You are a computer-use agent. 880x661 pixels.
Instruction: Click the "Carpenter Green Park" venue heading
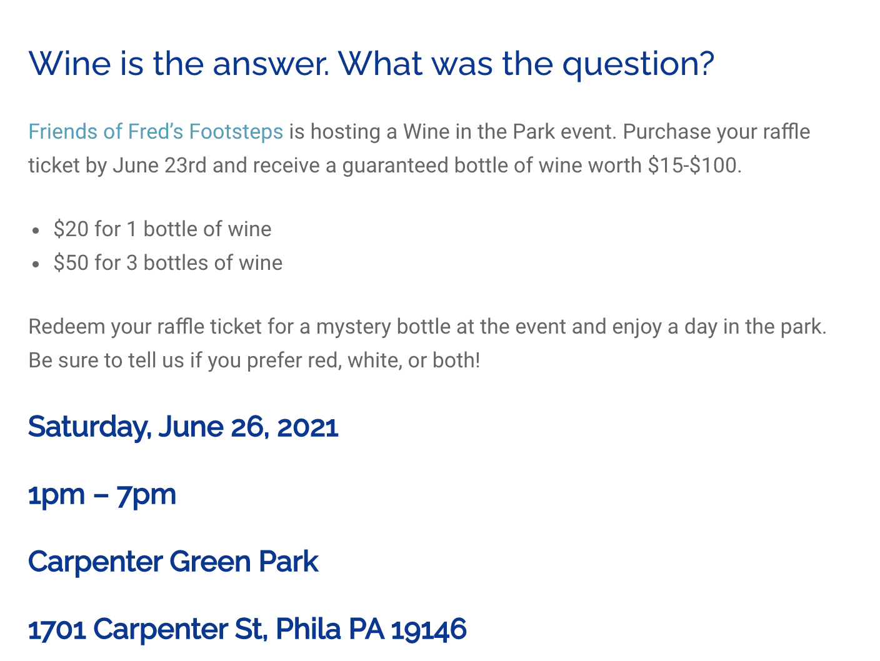tap(173, 562)
